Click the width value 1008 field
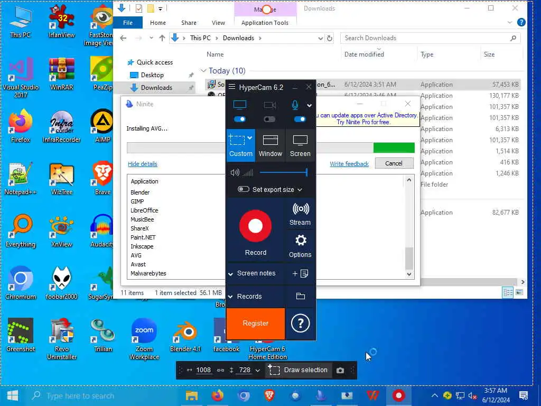This screenshot has width=541, height=406. click(x=203, y=370)
